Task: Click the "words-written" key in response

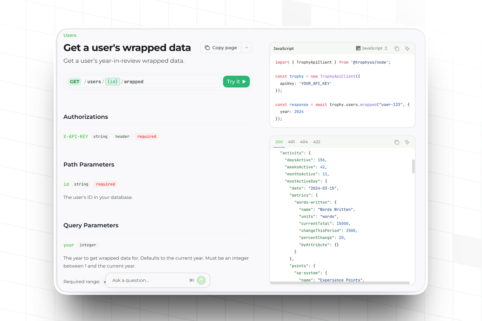Action: pos(312,202)
